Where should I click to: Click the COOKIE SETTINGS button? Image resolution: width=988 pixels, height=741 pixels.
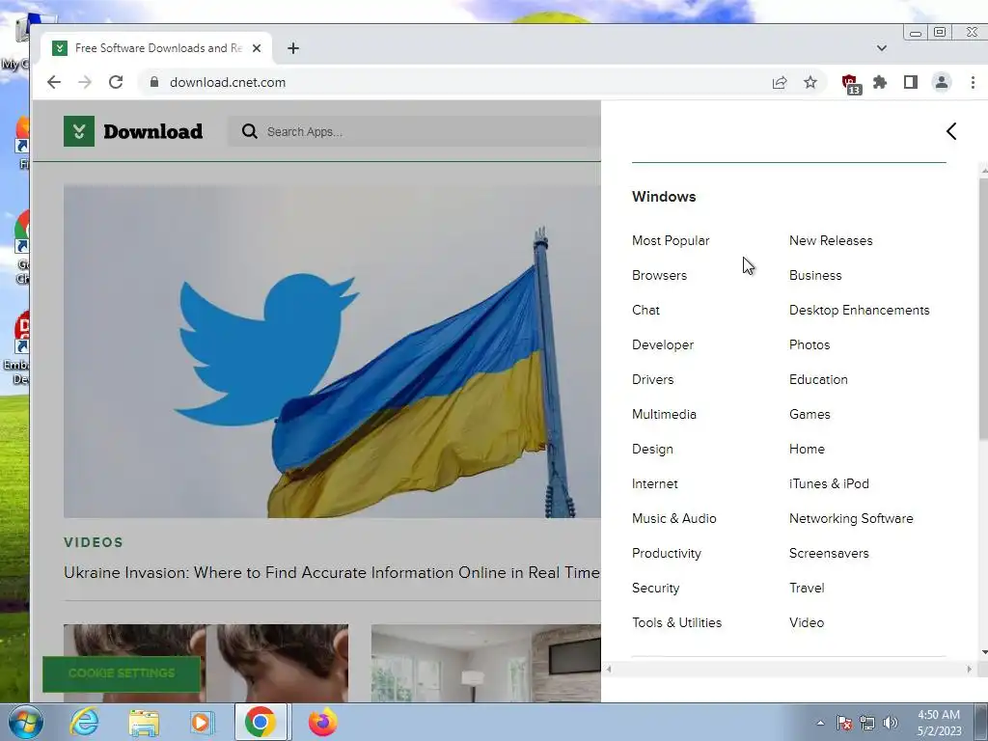pos(122,672)
